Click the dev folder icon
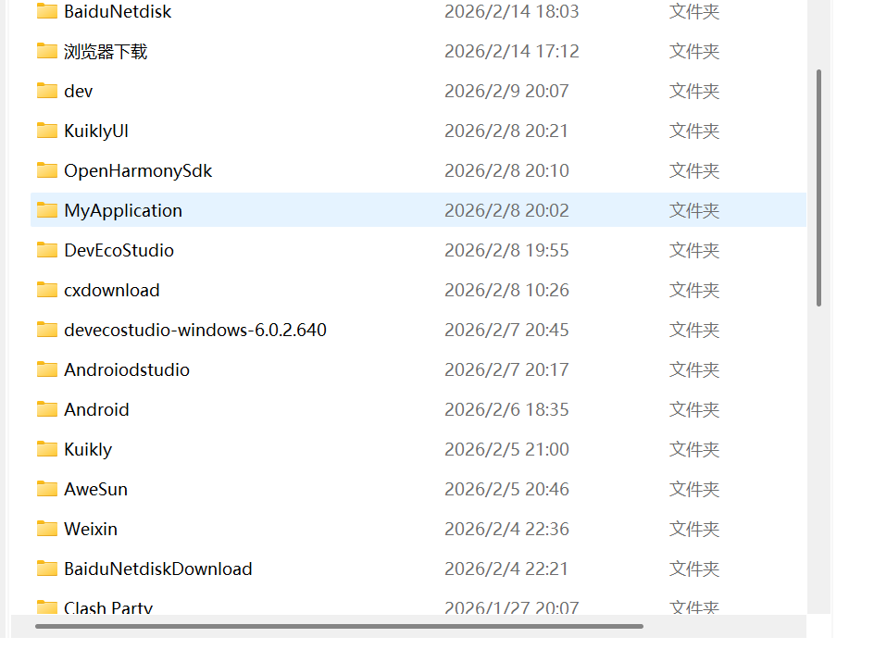This screenshot has width=874, height=650. (47, 91)
